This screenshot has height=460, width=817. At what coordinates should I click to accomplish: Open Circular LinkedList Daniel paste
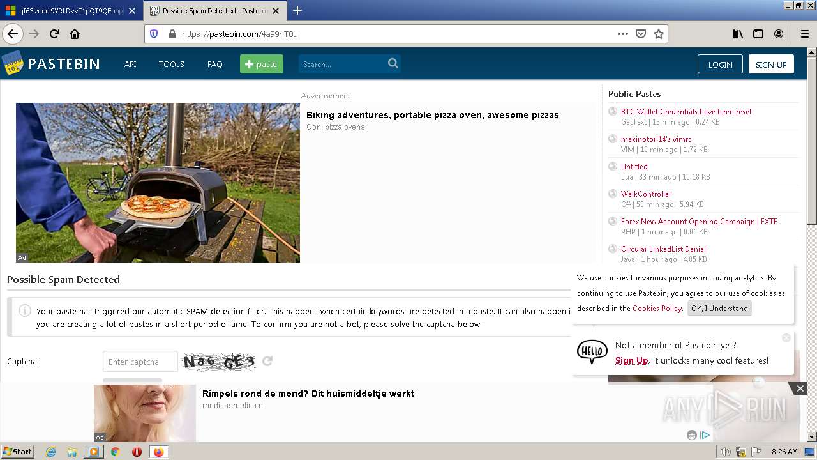663,249
